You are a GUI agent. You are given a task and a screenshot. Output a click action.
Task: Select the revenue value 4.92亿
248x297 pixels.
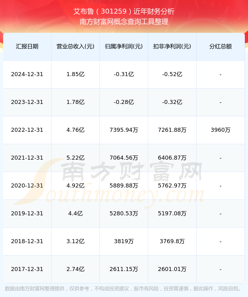pos(76,186)
